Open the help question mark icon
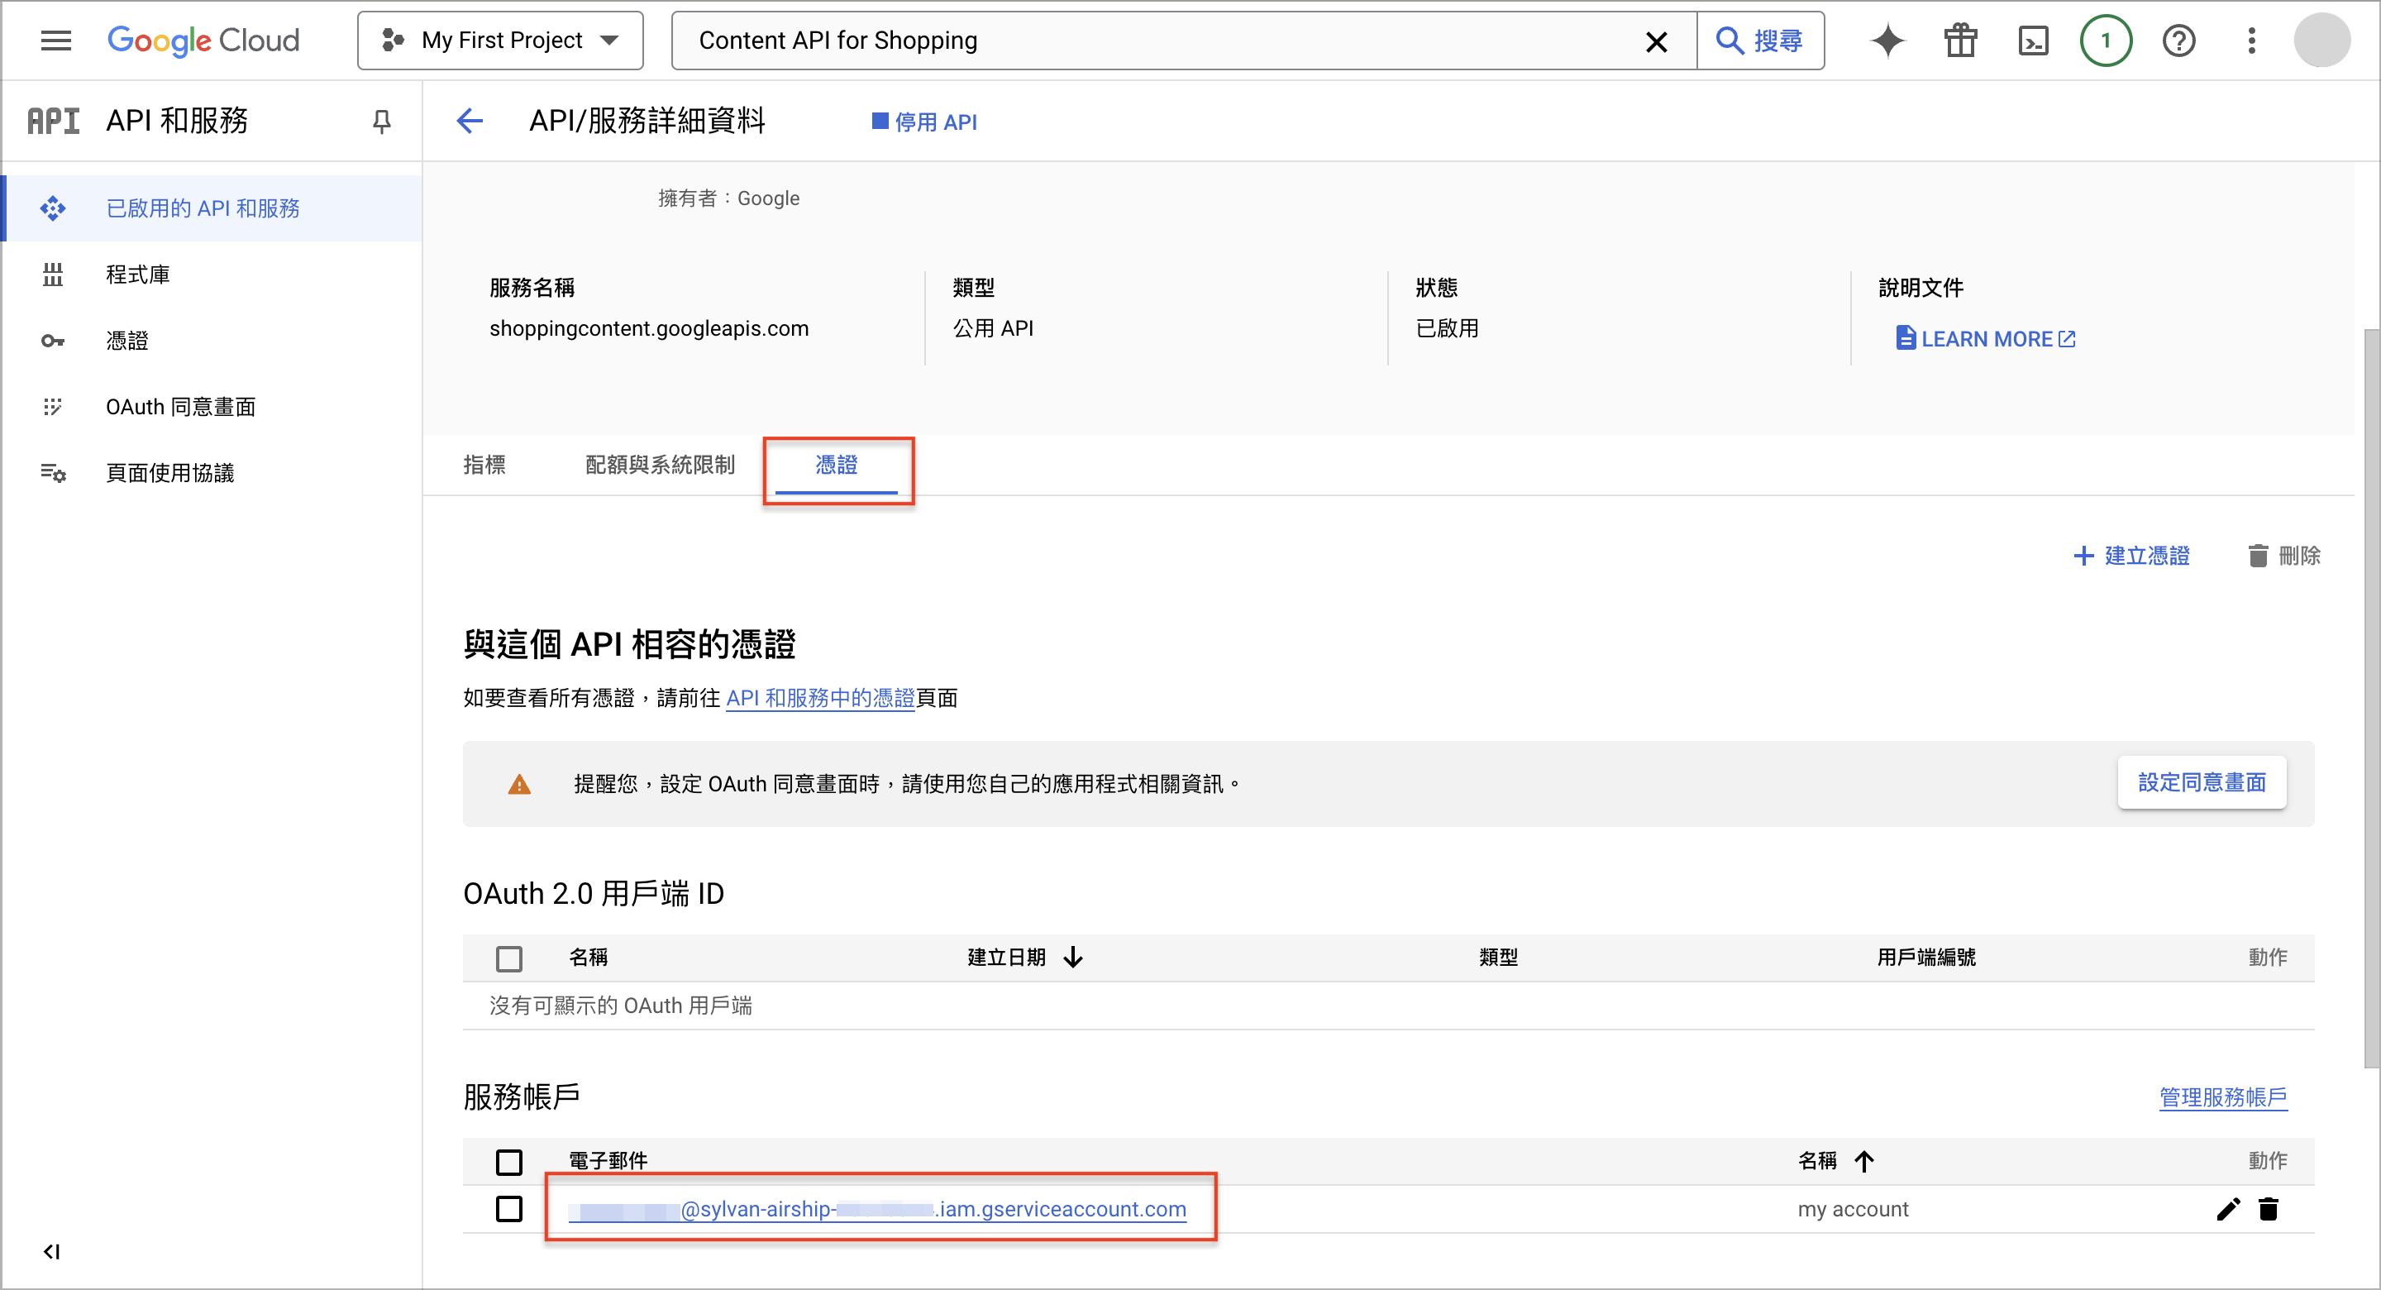The image size is (2381, 1290). (x=2178, y=41)
